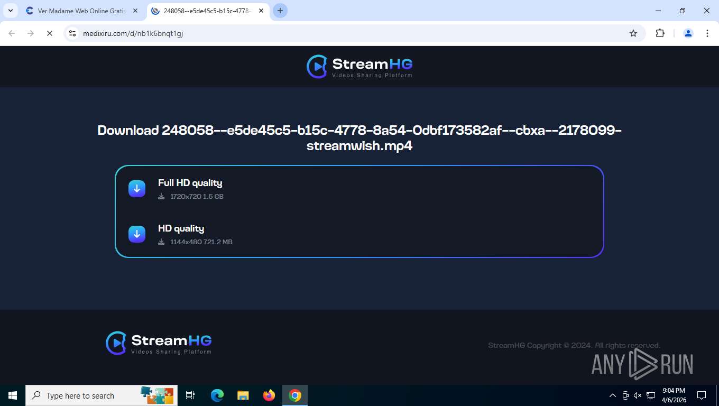Screen dimensions: 719x406
Task: Click the Windows taskbar search box
Action: pos(102,395)
